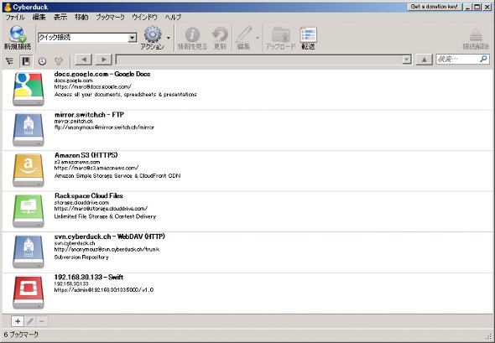Open the Bookmark menu
495x343 pixels.
[x=110, y=18]
